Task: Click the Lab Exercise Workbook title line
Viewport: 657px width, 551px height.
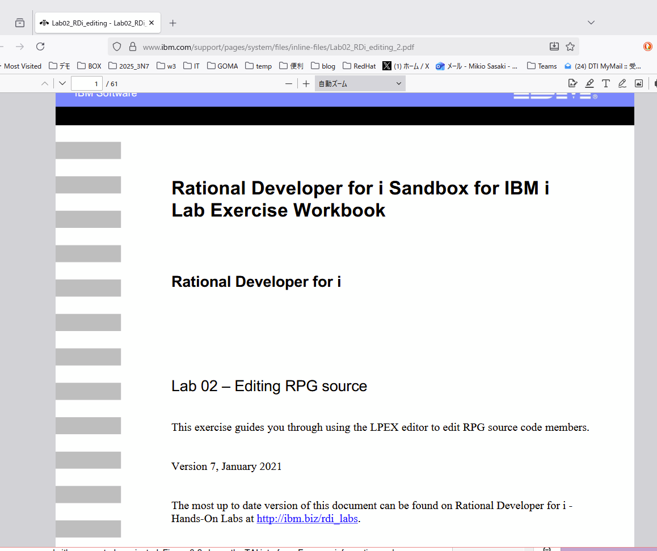Action: pos(278,210)
